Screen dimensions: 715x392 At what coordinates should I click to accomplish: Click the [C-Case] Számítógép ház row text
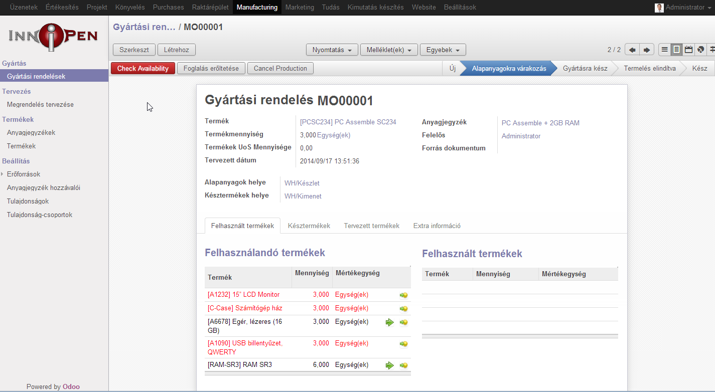coord(245,308)
